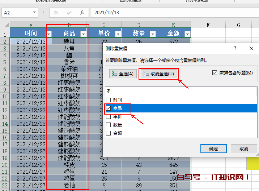This screenshot has height=191, width=259.
Task: Select column F header
Action: [208, 25]
